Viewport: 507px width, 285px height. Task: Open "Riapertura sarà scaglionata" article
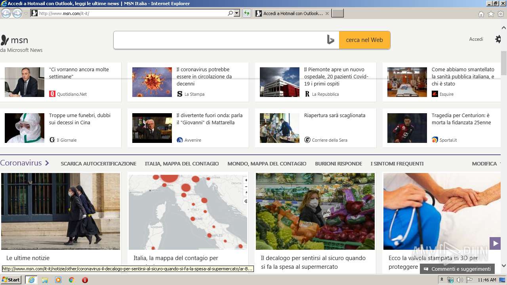tap(335, 116)
